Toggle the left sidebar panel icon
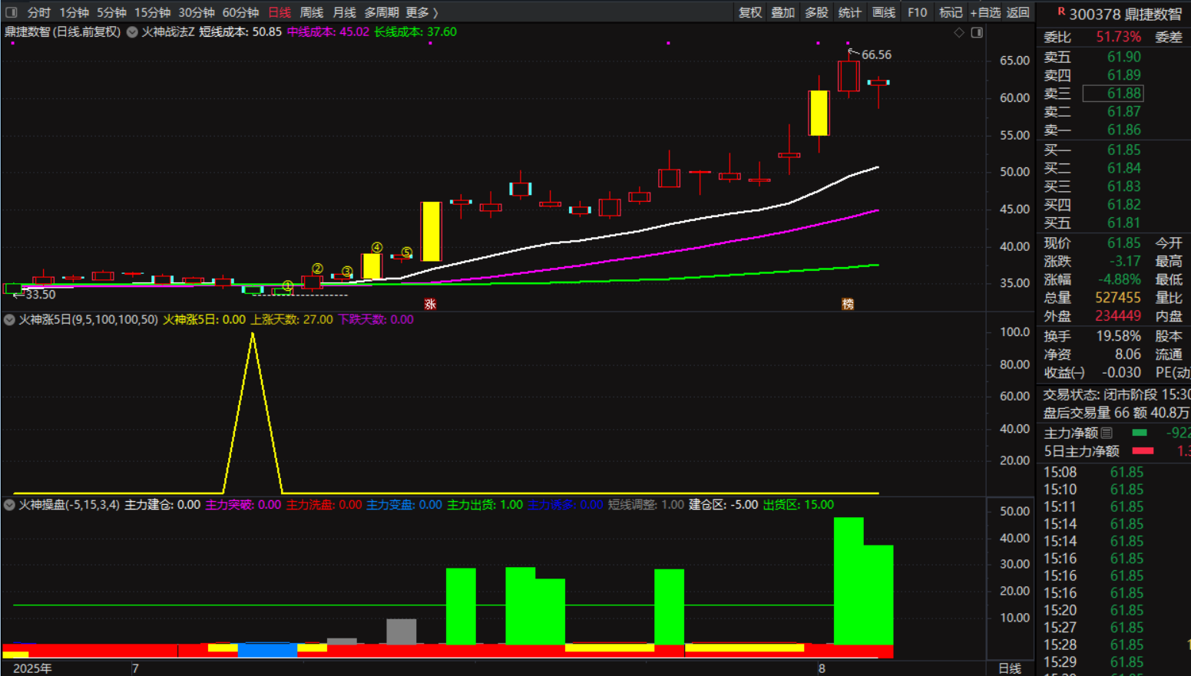Image resolution: width=1191 pixels, height=676 pixels. 12,12
